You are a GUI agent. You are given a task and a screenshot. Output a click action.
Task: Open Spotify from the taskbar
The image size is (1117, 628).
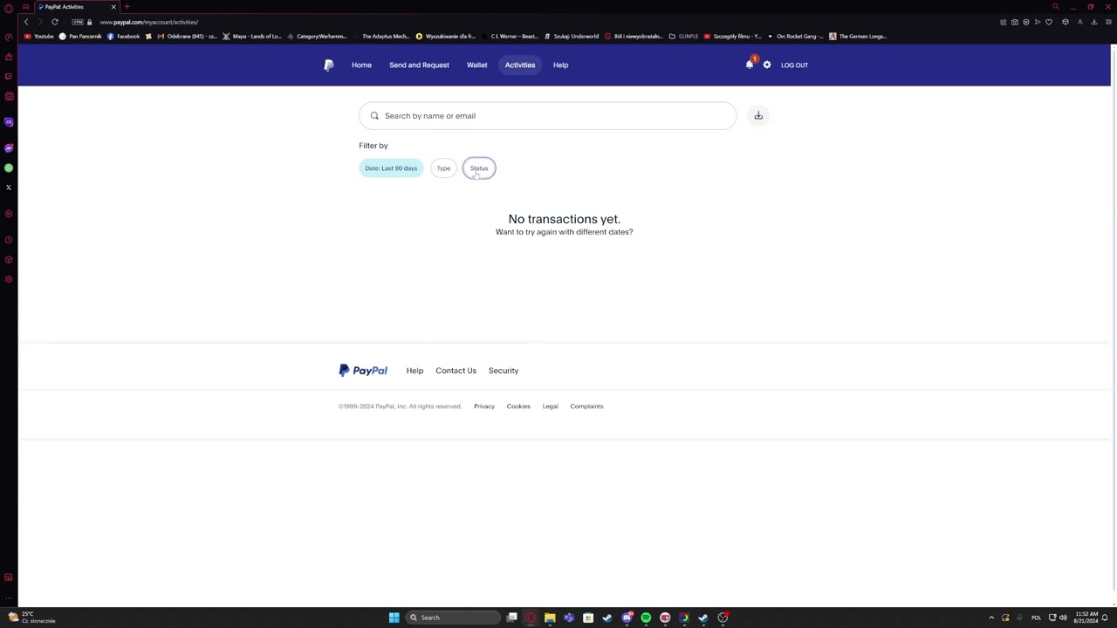coord(646,618)
